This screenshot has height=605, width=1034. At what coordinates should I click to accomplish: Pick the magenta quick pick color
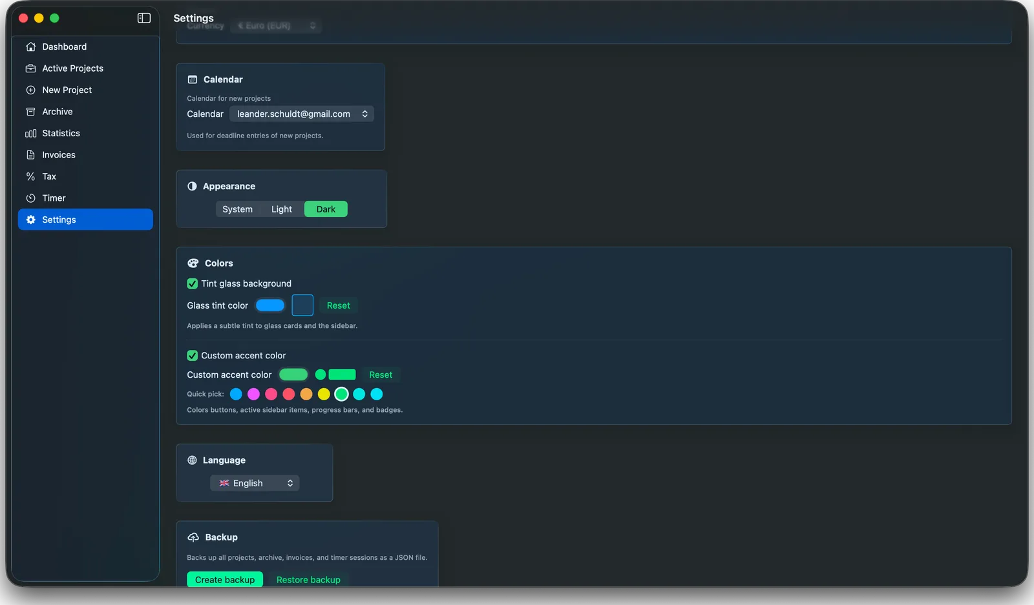click(253, 394)
